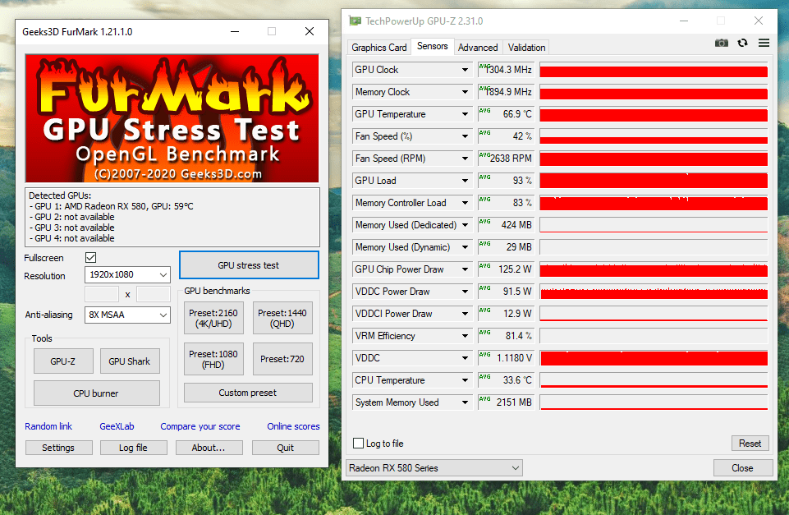The image size is (789, 515).
Task: Open the GPU-Z hamburger menu
Action: (764, 44)
